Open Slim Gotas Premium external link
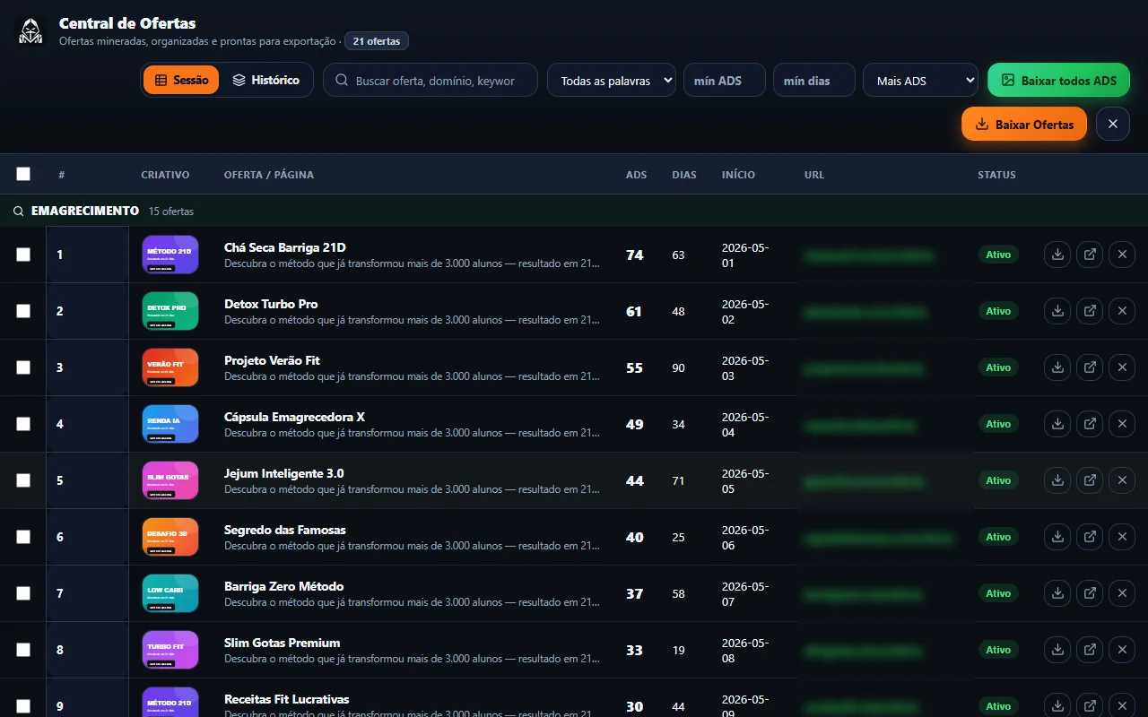1148x717 pixels. coord(1090,650)
